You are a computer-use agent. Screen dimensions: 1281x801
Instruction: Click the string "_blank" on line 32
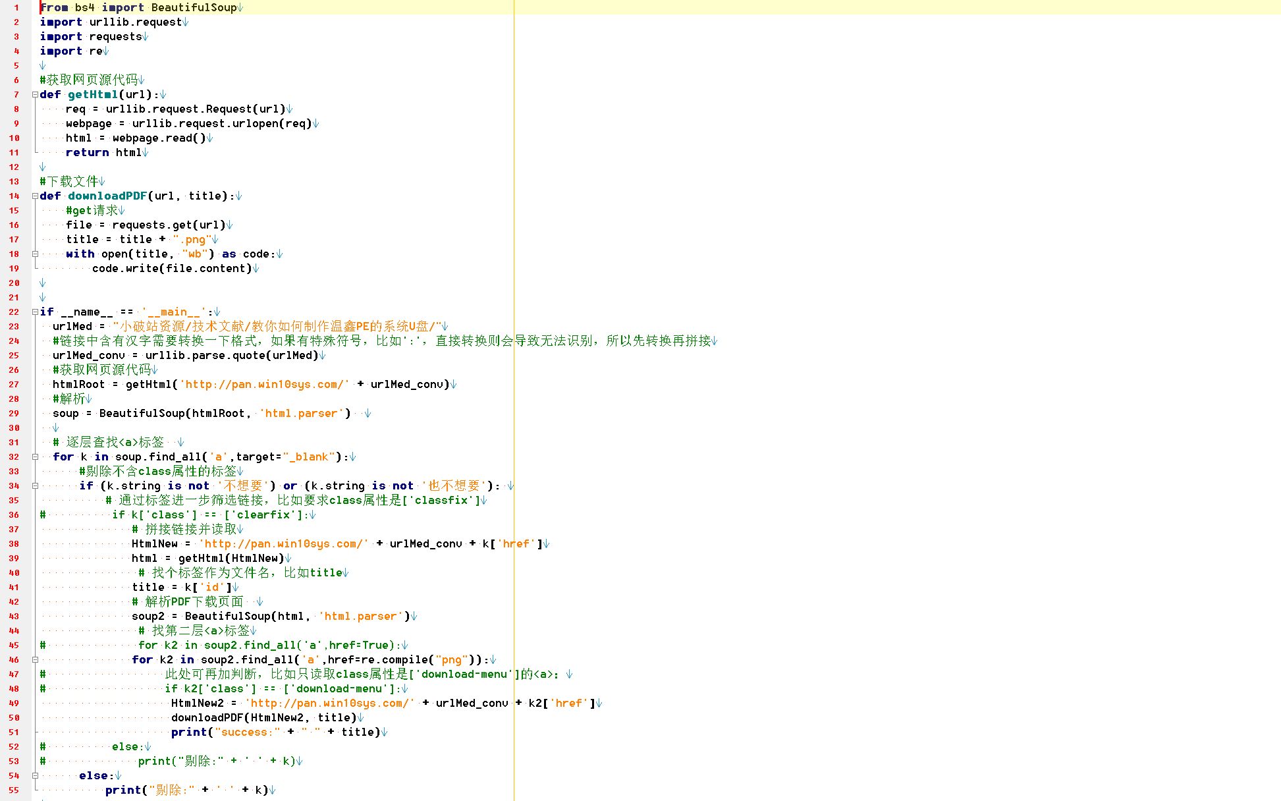(310, 456)
